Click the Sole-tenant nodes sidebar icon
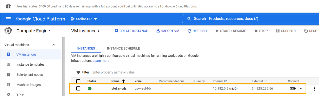The image size is (319, 96). (8, 75)
